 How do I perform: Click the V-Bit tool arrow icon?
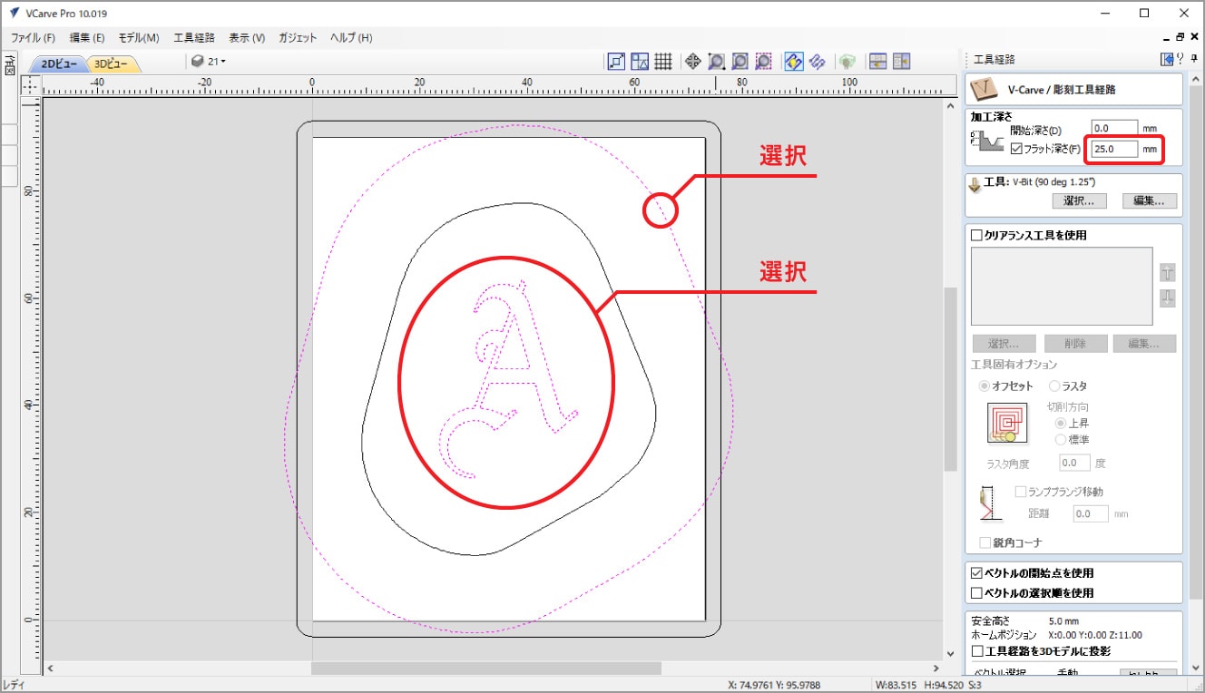[975, 185]
